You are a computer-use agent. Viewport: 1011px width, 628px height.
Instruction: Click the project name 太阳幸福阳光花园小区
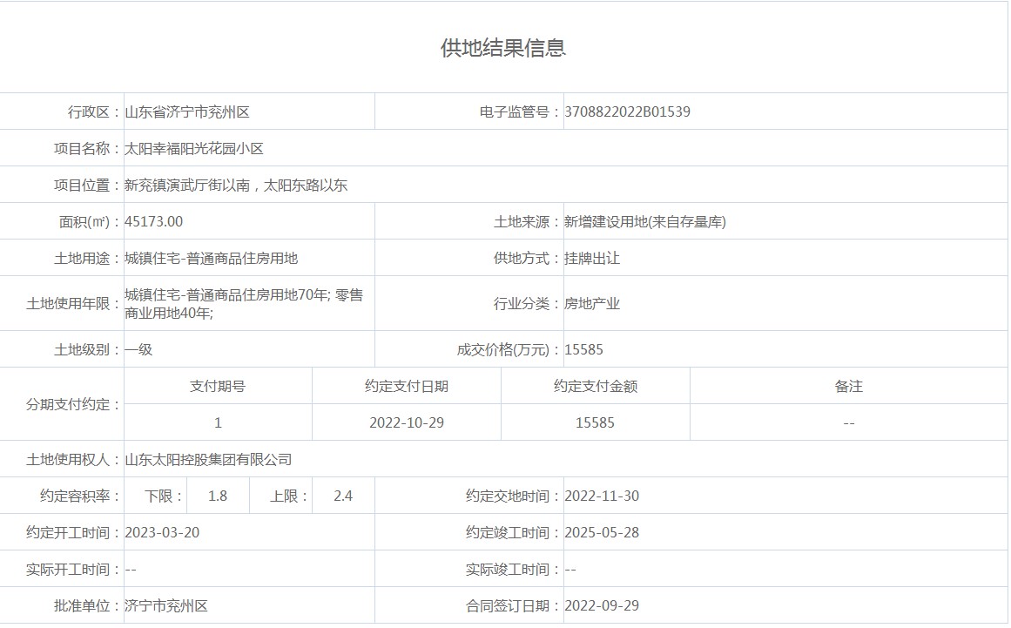(x=194, y=149)
